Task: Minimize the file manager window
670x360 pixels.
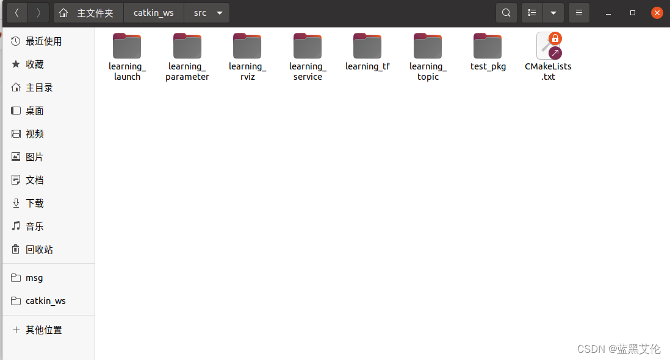Action: coord(608,13)
